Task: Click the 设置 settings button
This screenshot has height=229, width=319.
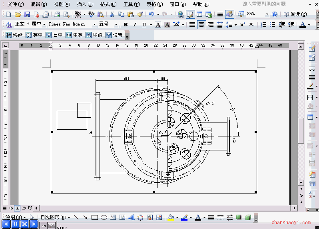Action: [x=114, y=35]
